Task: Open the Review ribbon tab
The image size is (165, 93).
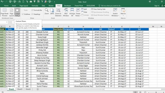Action: pos(51,6)
